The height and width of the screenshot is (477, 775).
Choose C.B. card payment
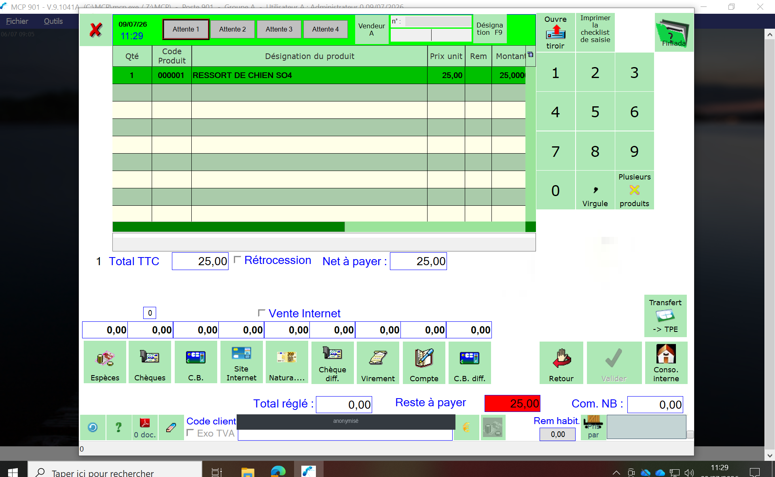click(x=196, y=362)
